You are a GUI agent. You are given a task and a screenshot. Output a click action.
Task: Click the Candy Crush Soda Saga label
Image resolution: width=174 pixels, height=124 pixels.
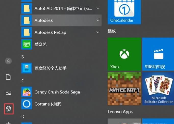click(x=57, y=92)
